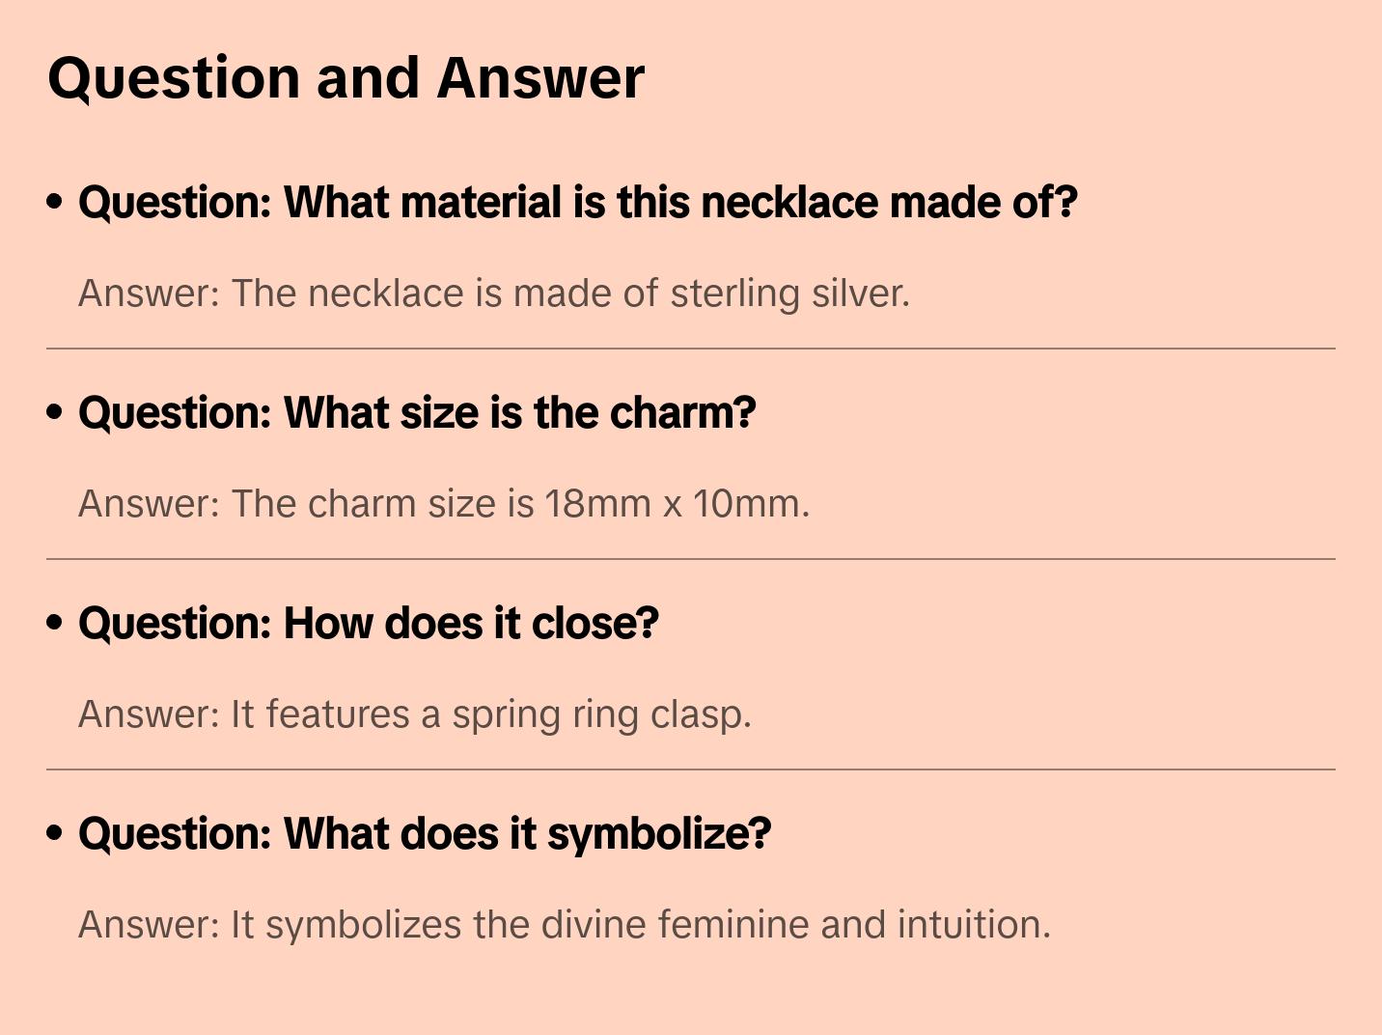Open the "How does it close?" question
Viewport: 1382px width, 1035px height.
click(369, 624)
